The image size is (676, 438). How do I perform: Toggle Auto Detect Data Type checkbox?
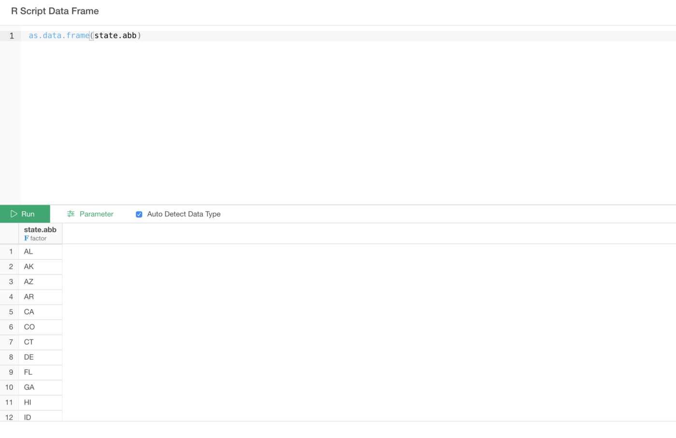coord(139,214)
